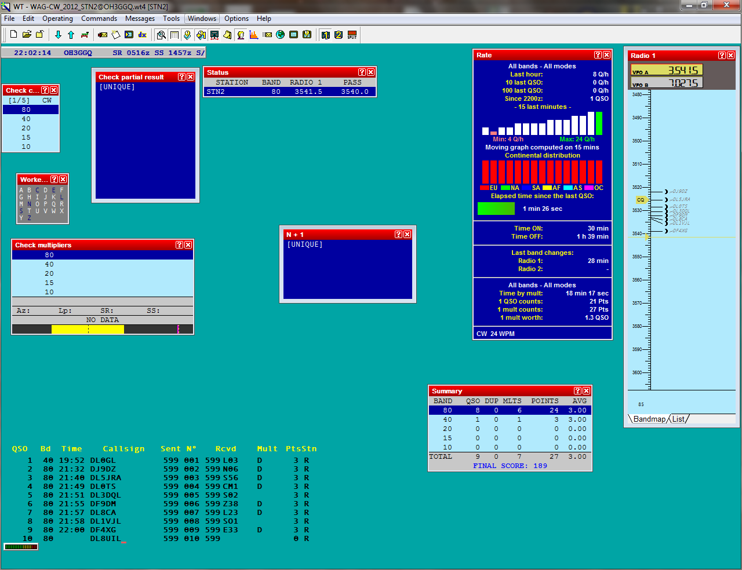Click the radio 2 toolbar icon

pos(339,35)
